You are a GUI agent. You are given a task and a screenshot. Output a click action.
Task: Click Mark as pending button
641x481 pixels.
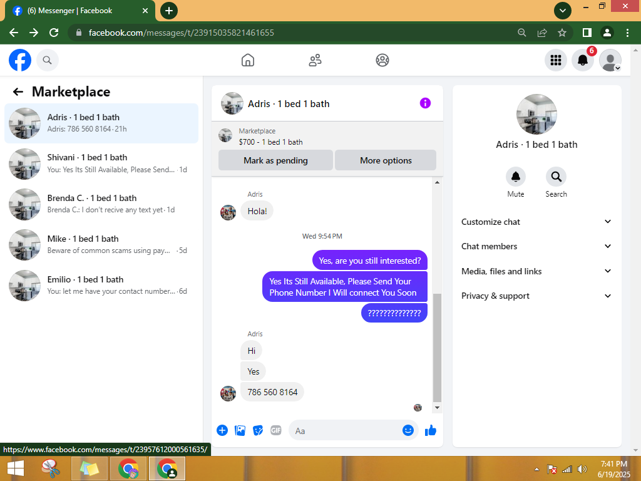pos(275,160)
